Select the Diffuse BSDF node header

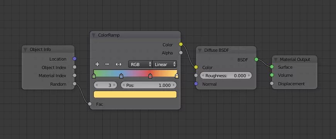coord(226,50)
